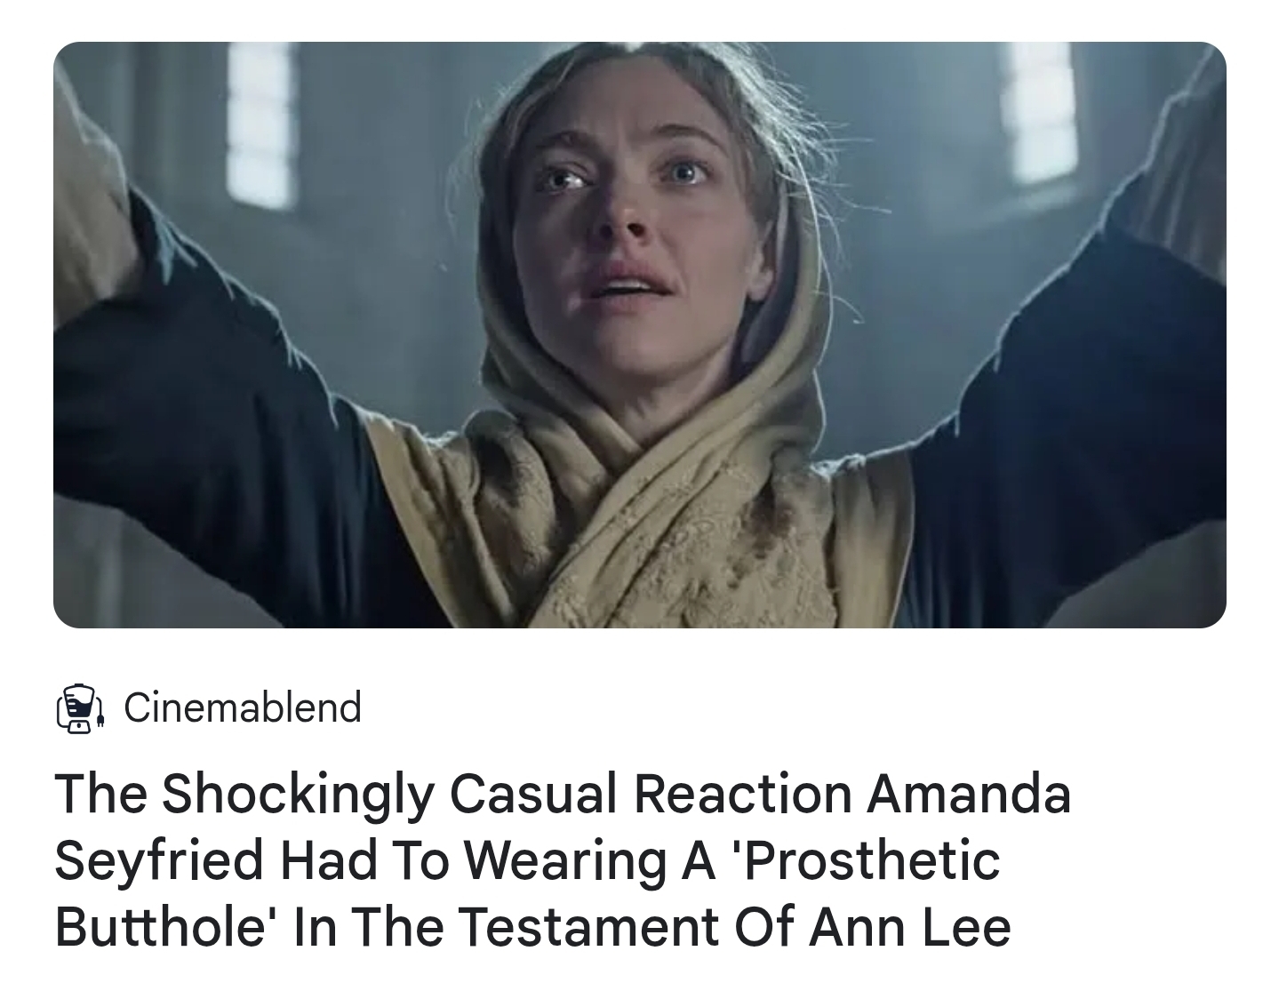The image size is (1279, 991).
Task: Open the article thumbnail image
Action: (x=639, y=335)
